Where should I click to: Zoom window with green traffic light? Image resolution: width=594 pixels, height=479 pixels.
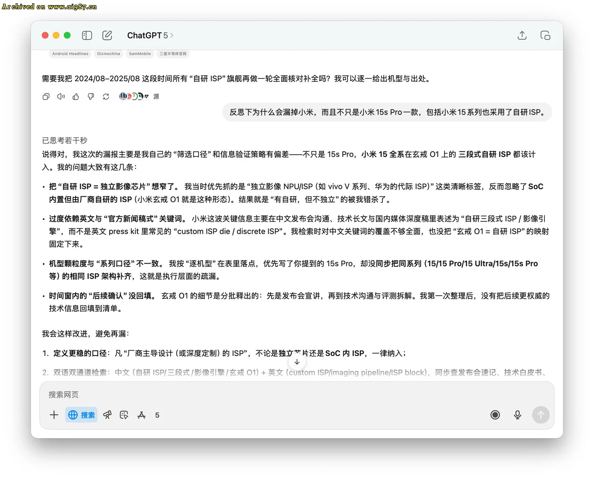67,35
